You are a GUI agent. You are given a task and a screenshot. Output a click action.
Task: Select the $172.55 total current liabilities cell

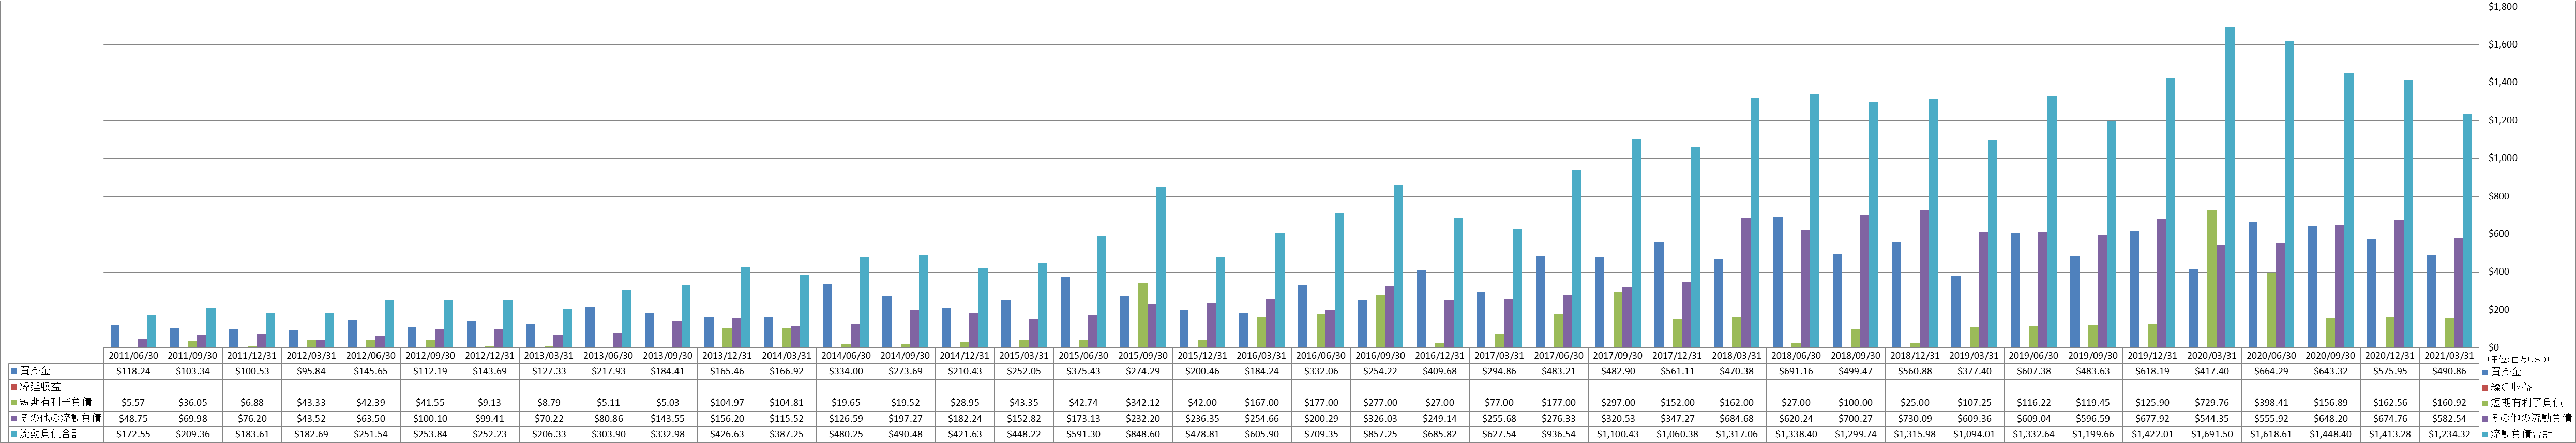[134, 435]
